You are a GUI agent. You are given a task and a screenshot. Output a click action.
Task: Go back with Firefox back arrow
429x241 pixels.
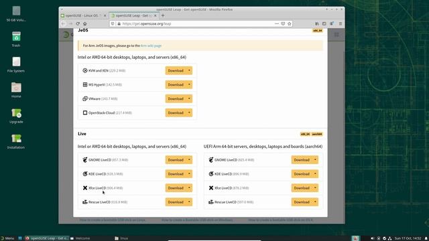(x=63, y=24)
